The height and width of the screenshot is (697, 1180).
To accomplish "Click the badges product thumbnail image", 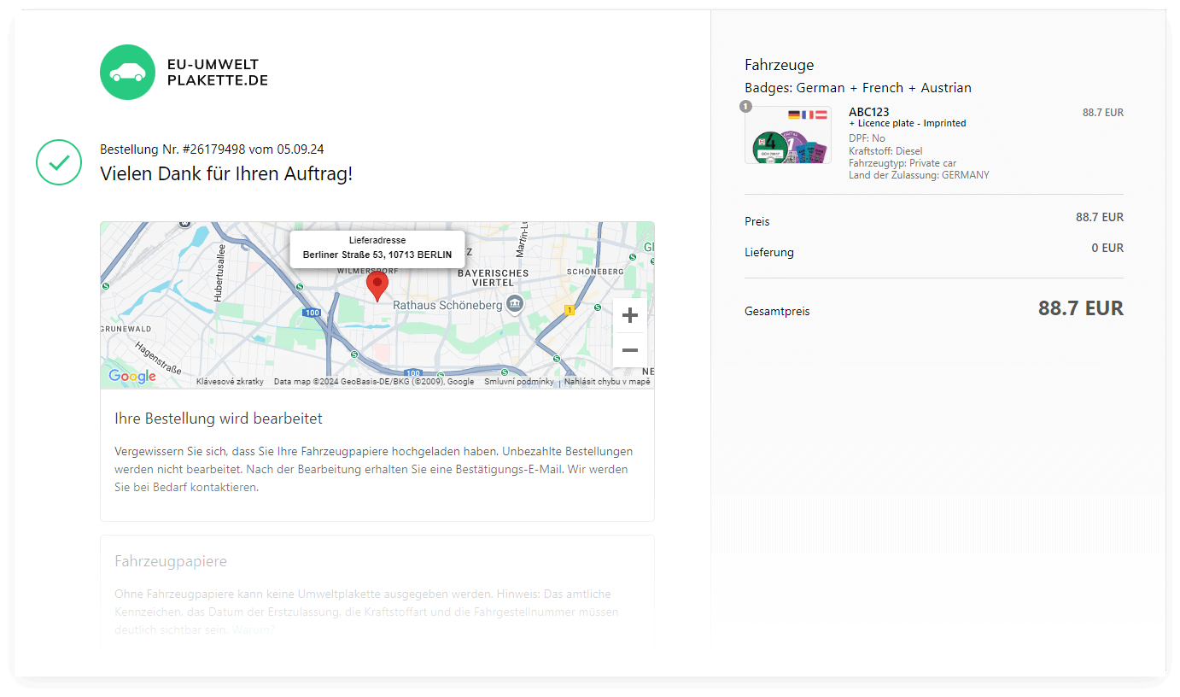I will (x=788, y=136).
